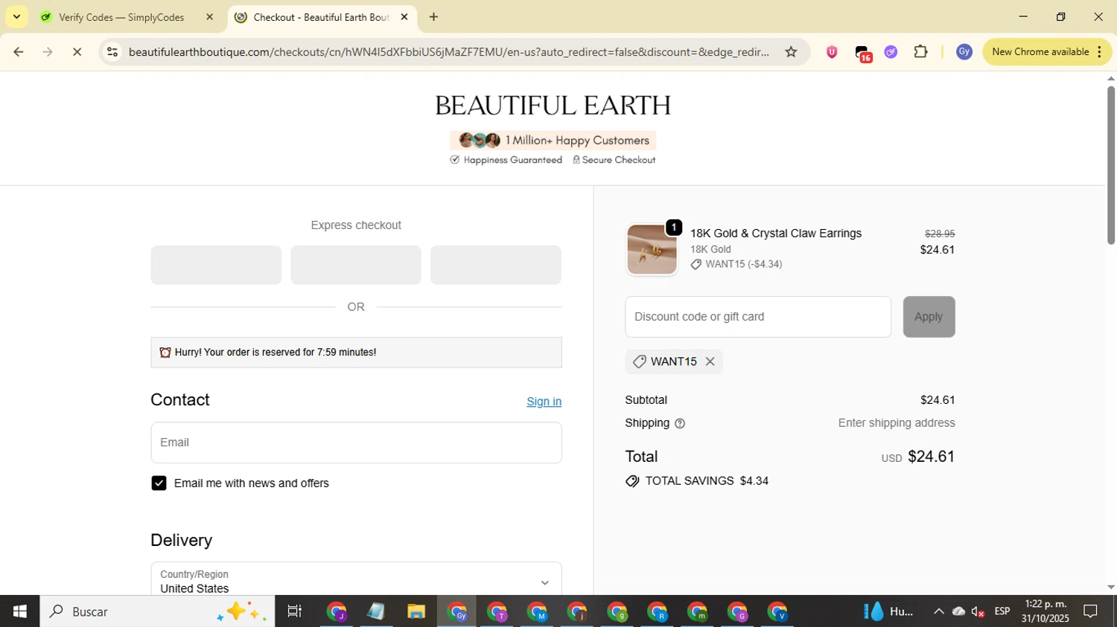
Task: Click the shipping help question mark icon
Action: pos(680,423)
